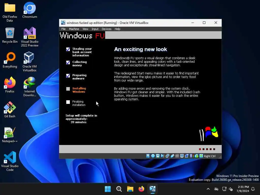The image size is (260, 195).
Task: Open the View menu
Action: point(85,29)
